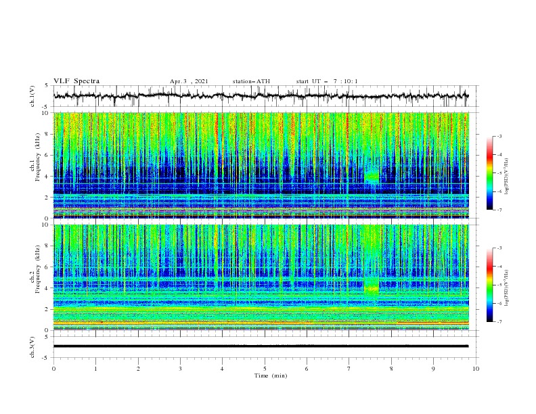
Task: Click the "station=ATH" header label
Action: (251, 81)
